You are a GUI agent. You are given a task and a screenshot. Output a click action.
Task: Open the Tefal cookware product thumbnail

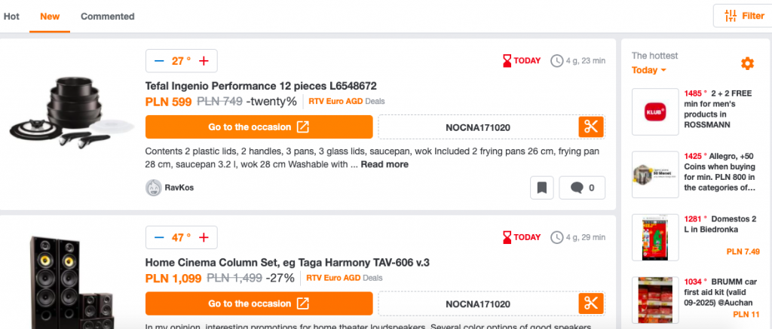[x=72, y=111]
